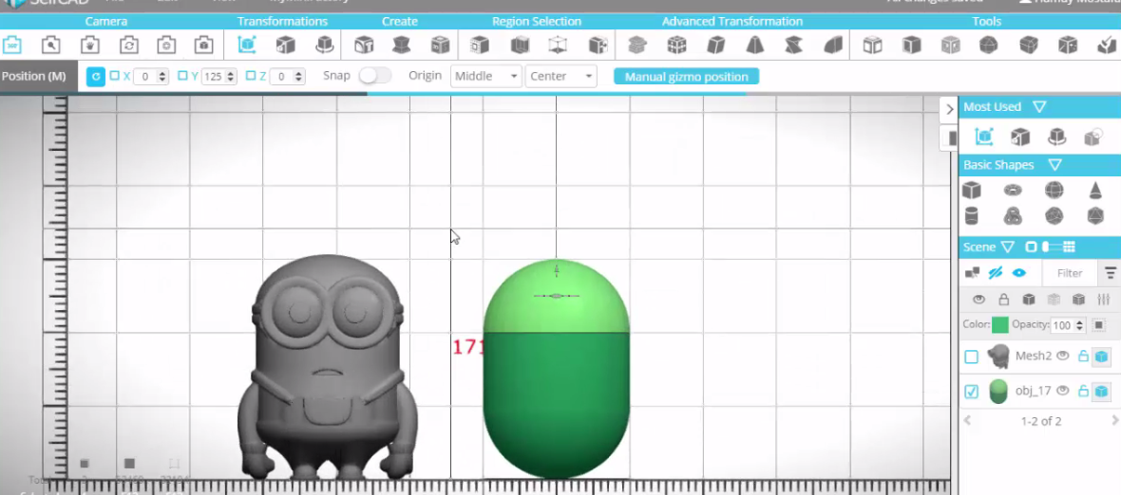Click the camera focus target icon

tap(166, 45)
